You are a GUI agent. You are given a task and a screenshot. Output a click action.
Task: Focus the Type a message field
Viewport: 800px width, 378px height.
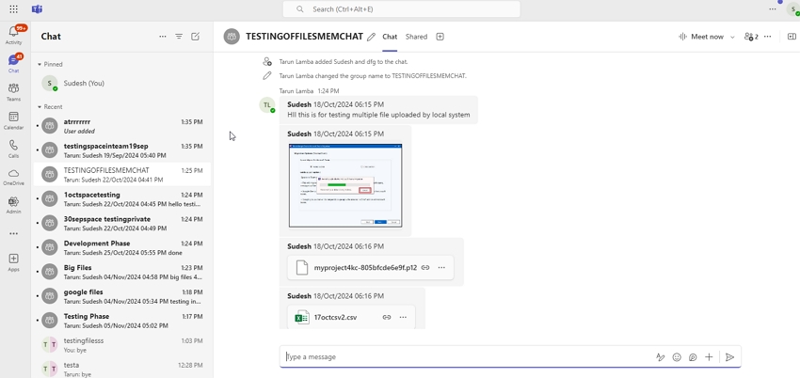[467, 357]
